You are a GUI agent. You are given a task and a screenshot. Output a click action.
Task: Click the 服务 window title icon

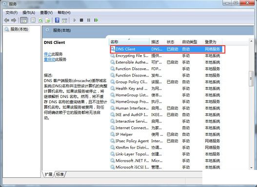click(4, 4)
